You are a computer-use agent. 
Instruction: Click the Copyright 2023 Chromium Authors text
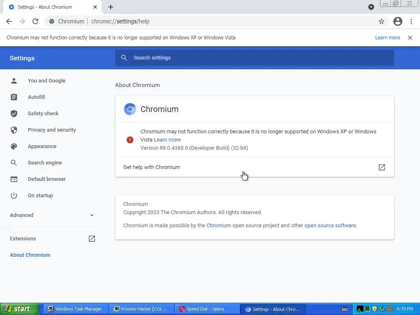coord(193,212)
